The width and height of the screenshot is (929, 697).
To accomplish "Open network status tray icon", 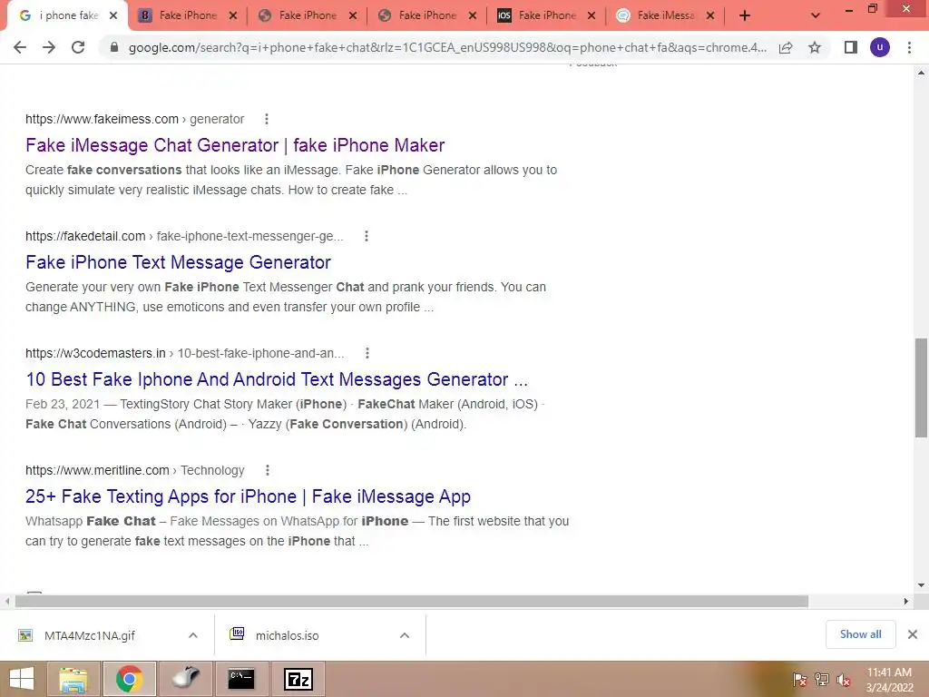I will pos(822,680).
